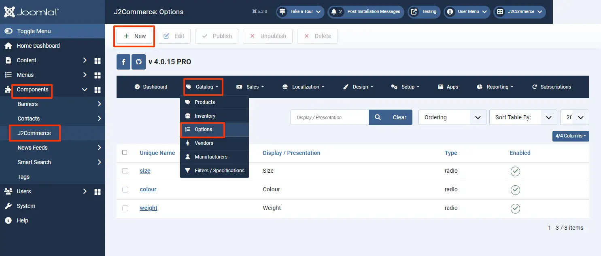This screenshot has height=256, width=601.
Task: Open the Sales menu
Action: click(250, 87)
